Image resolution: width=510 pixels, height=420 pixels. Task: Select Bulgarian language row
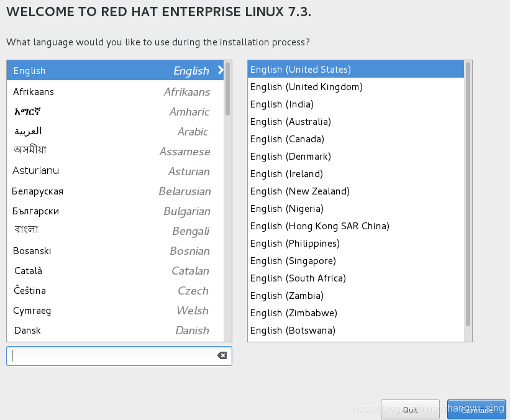[115, 211]
